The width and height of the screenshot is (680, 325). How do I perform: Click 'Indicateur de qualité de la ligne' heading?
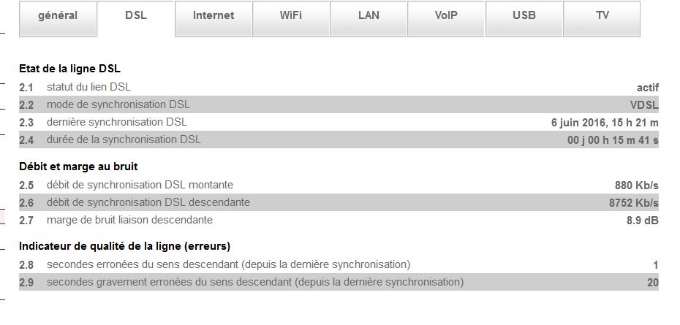tap(125, 246)
